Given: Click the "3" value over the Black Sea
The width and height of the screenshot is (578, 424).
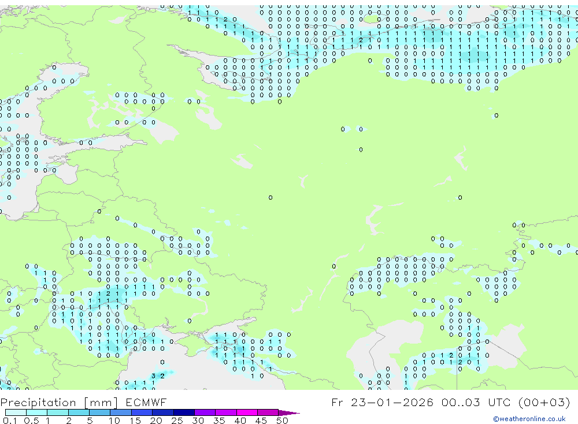Looking at the screenshot, I should tap(153, 376).
